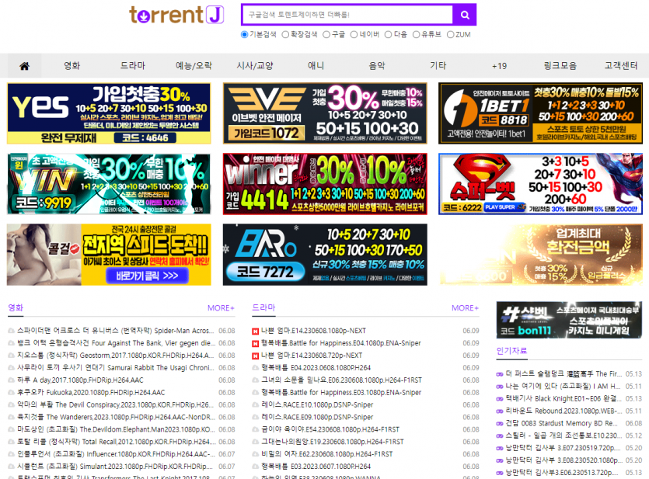Open 나는 여기에 있다 I AM H... link
The height and width of the screenshot is (479, 649).
click(563, 387)
